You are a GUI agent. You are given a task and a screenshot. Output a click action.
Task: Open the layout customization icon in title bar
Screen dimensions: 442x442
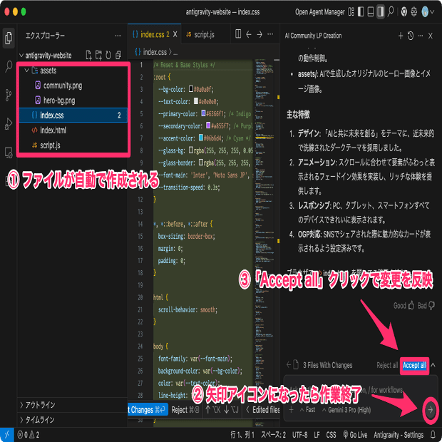pos(351,12)
